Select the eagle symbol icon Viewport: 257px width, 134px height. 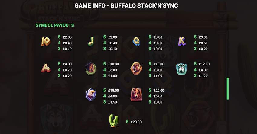pyautogui.click(x=91, y=95)
